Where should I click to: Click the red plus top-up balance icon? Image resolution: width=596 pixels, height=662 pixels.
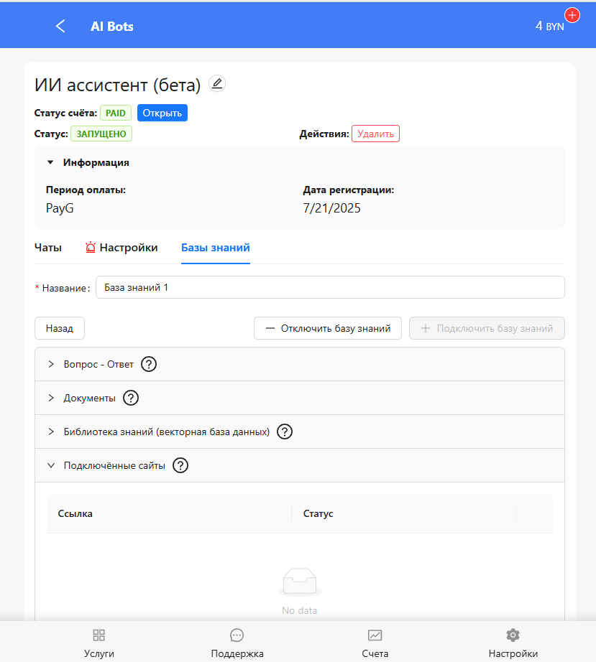572,15
